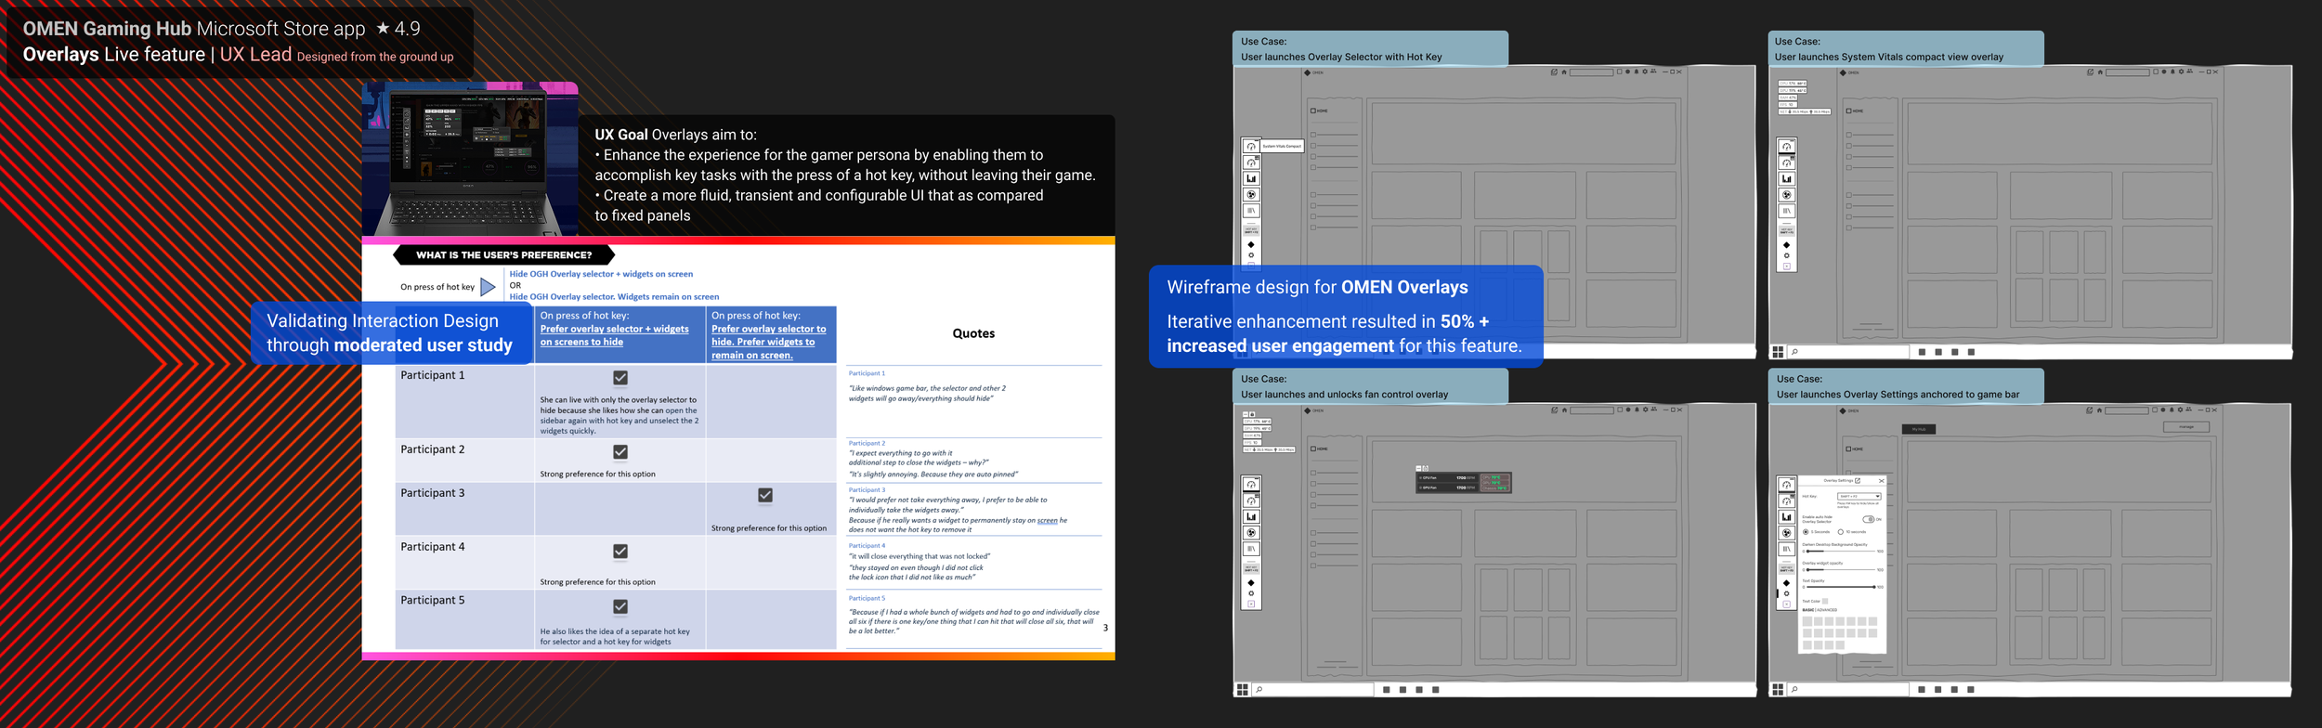Screen dimensions: 2322x728
Task: Click taskbar search box in fan control wireframe
Action: coord(1312,690)
